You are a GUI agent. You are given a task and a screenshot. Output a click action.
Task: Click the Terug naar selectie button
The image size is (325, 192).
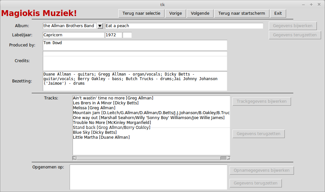point(141,13)
